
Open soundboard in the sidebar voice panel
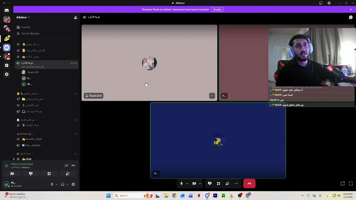pos(68,174)
